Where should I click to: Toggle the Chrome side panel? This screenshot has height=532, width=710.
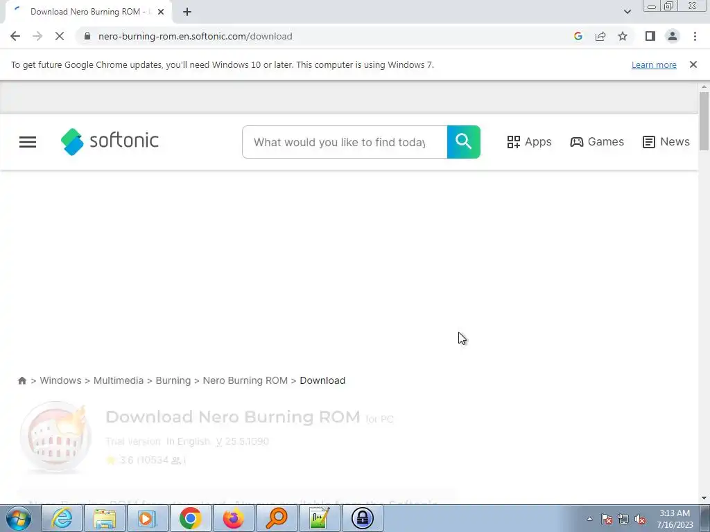click(x=650, y=36)
